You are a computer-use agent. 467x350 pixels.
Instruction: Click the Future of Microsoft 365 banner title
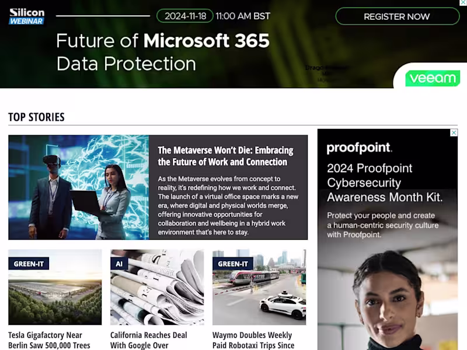[163, 52]
